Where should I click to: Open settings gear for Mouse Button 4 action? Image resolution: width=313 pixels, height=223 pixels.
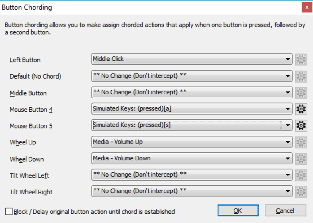click(x=301, y=109)
